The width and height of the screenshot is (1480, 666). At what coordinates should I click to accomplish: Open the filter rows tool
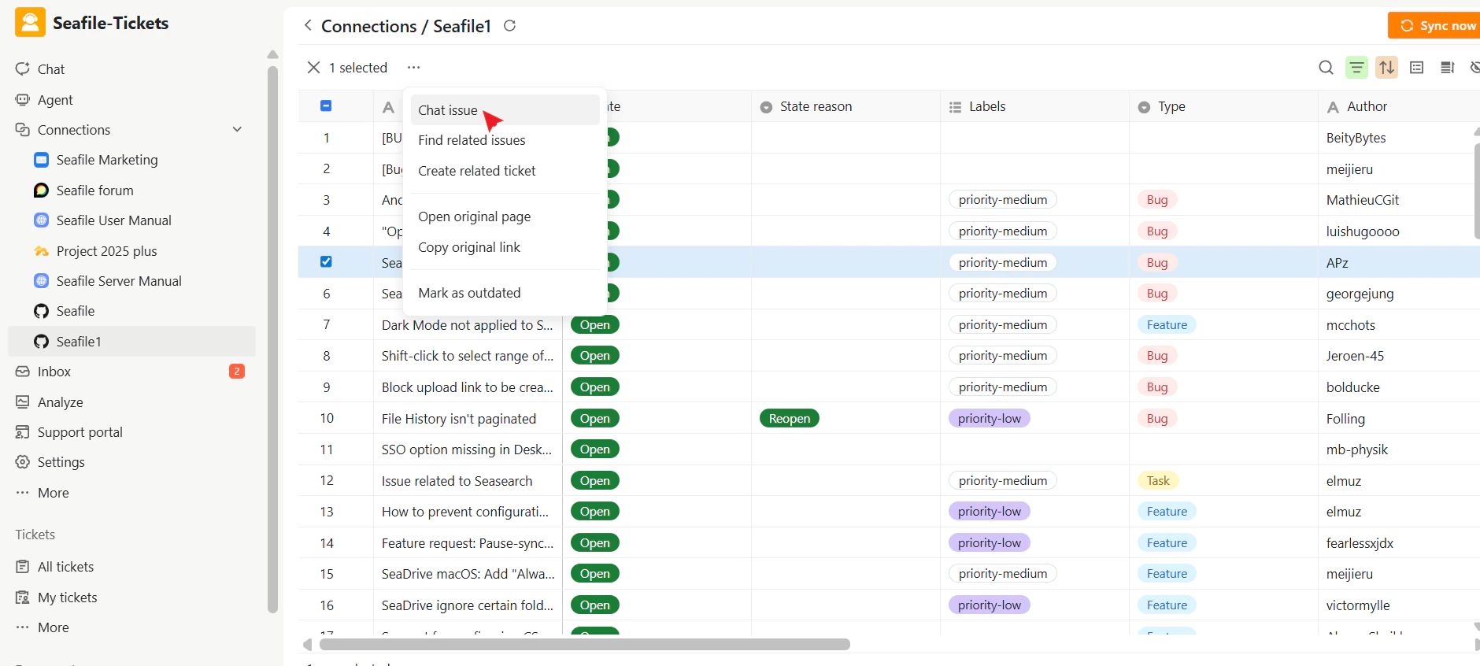point(1356,68)
